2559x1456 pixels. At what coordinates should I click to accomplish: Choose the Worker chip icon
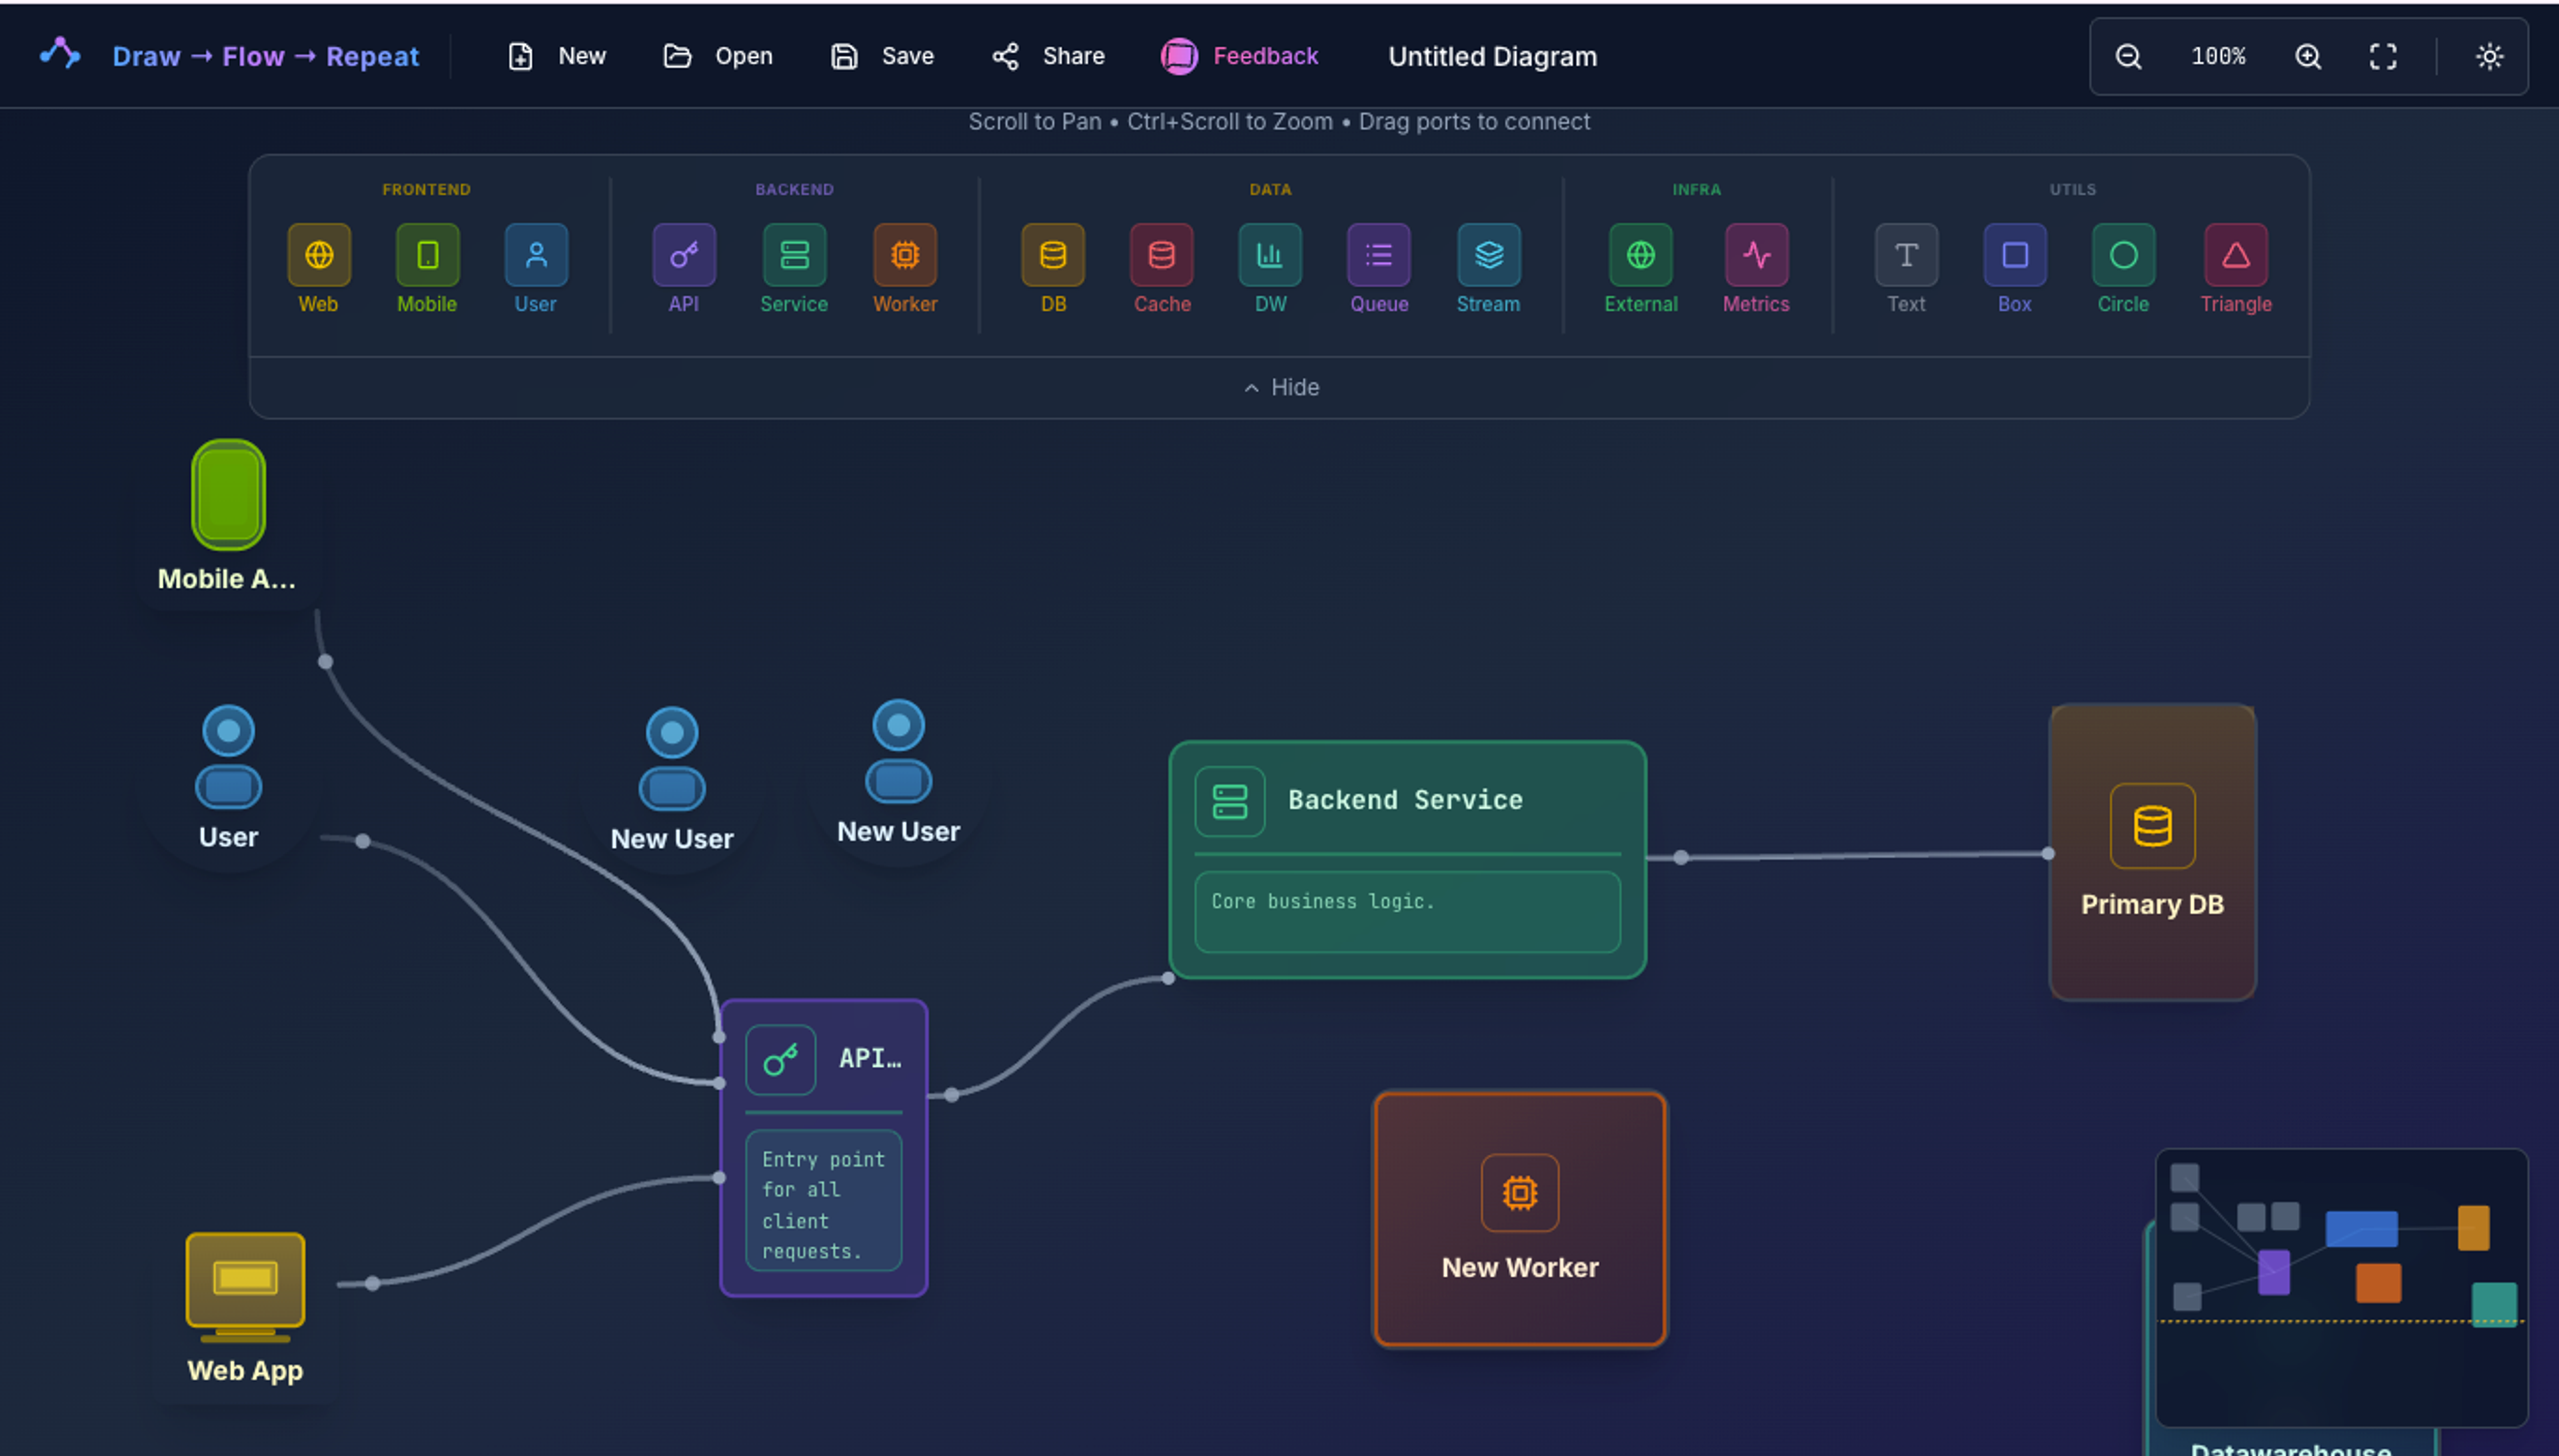(904, 255)
